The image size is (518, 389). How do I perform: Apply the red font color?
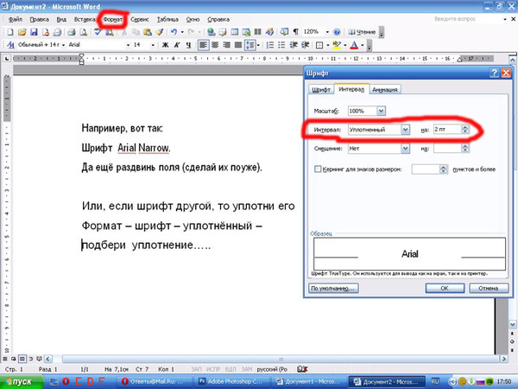pos(354,45)
